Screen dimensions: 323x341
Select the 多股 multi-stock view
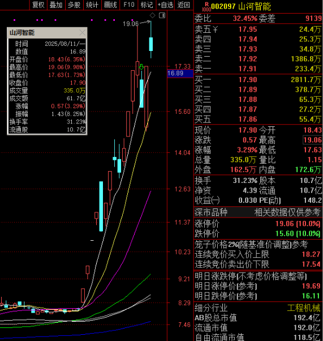74,5
